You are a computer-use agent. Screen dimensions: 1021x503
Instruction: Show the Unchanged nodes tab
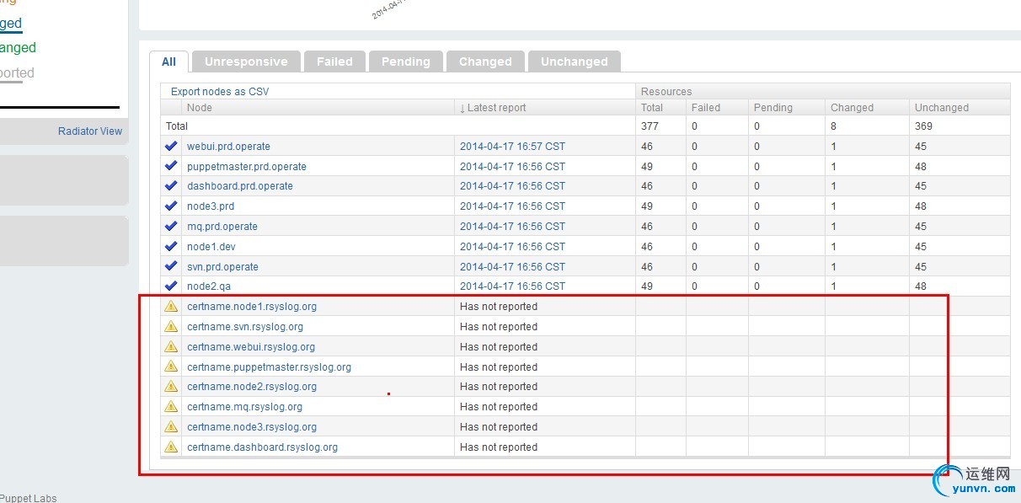click(x=575, y=62)
